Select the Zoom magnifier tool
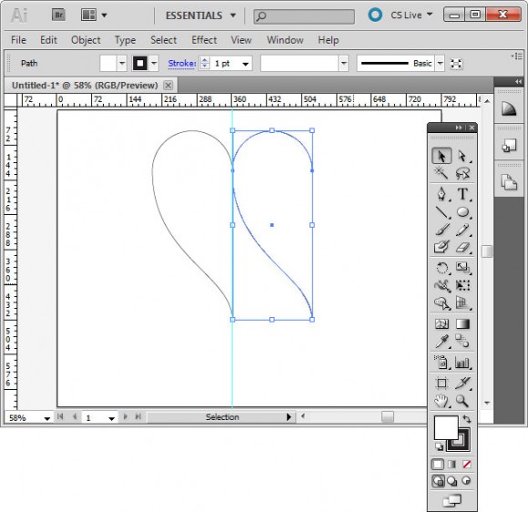 coord(462,401)
